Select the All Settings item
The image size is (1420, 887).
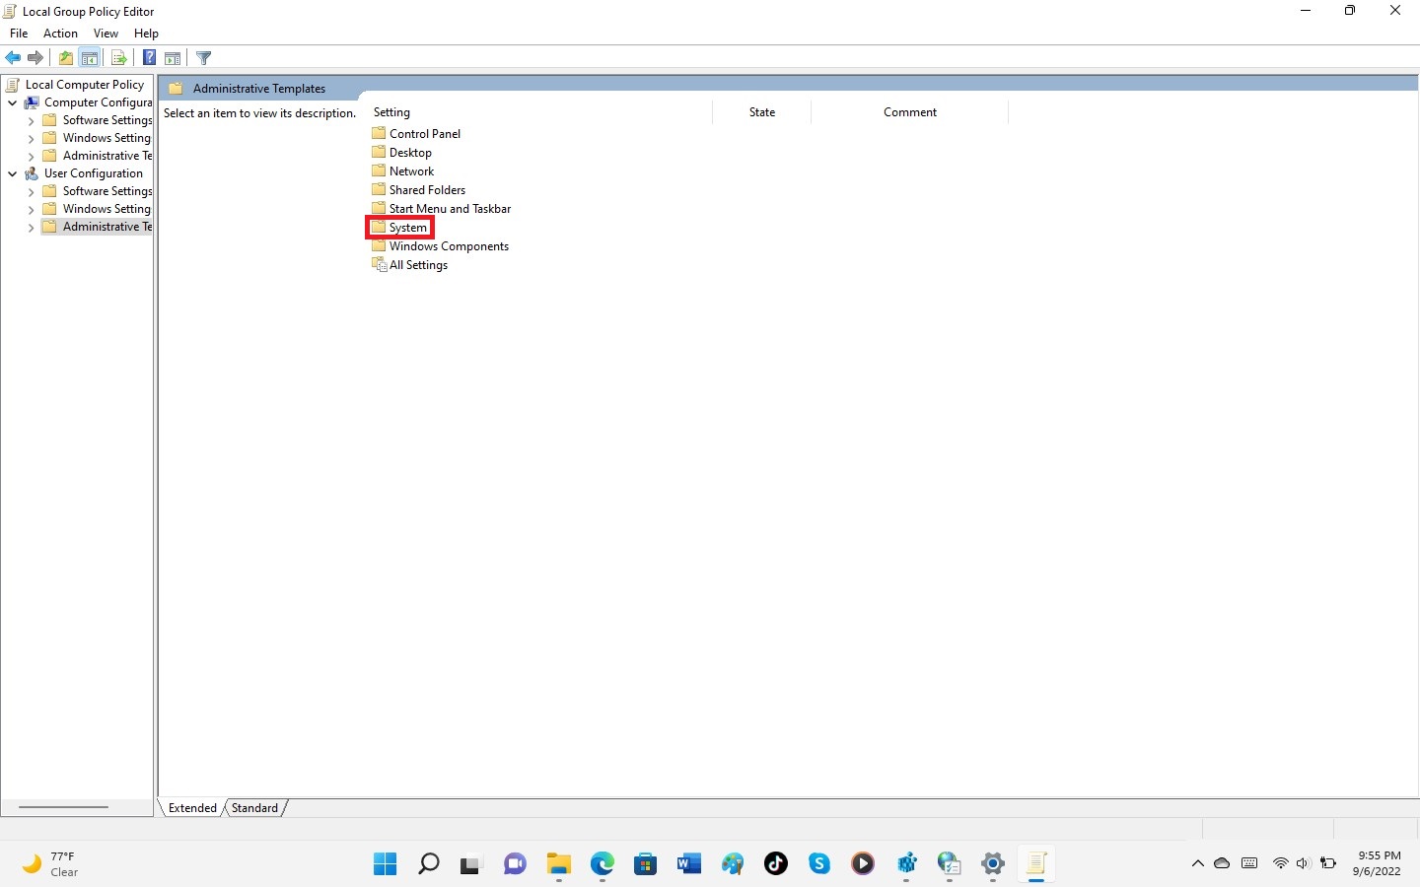point(418,265)
